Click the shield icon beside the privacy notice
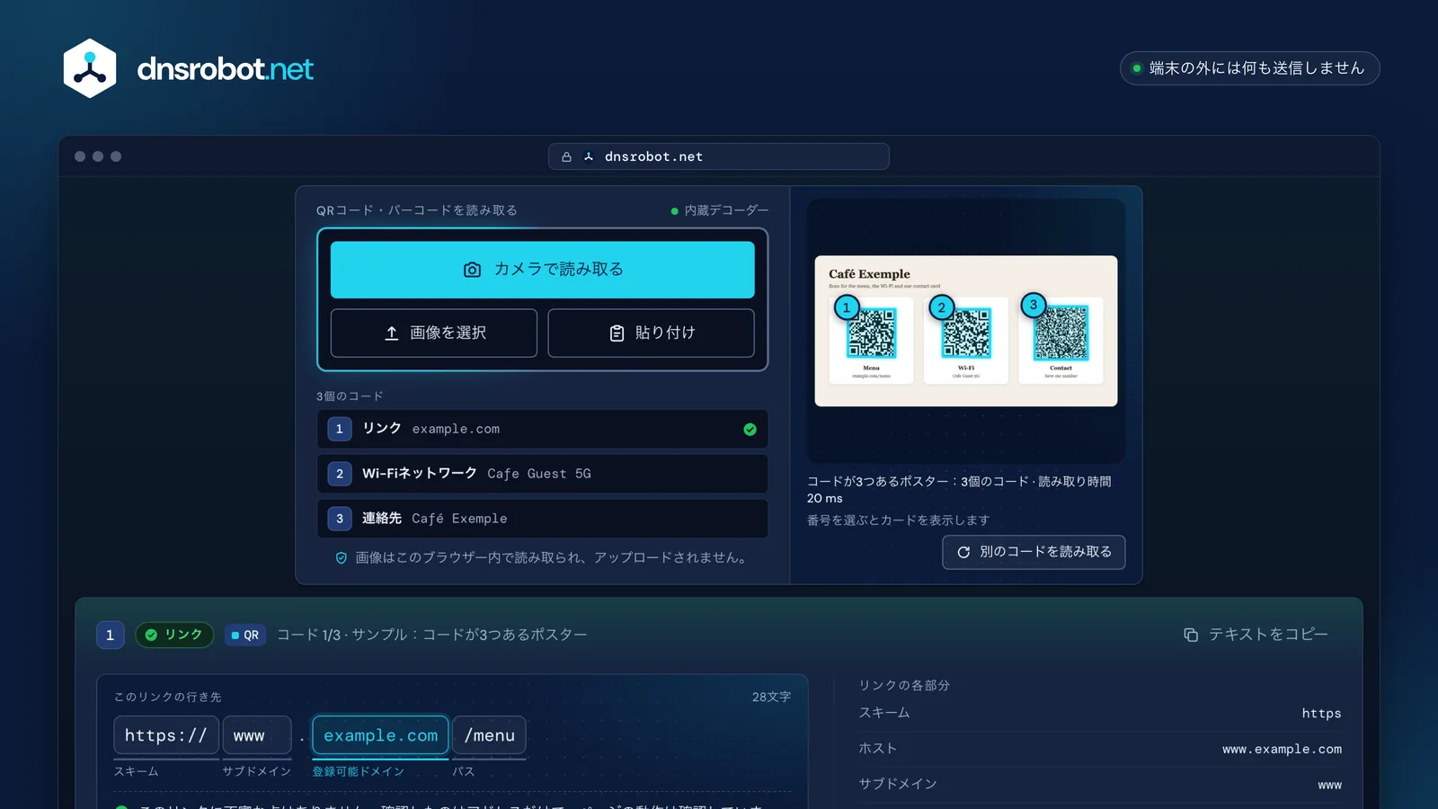Viewport: 1438px width, 809px height. pyautogui.click(x=342, y=558)
